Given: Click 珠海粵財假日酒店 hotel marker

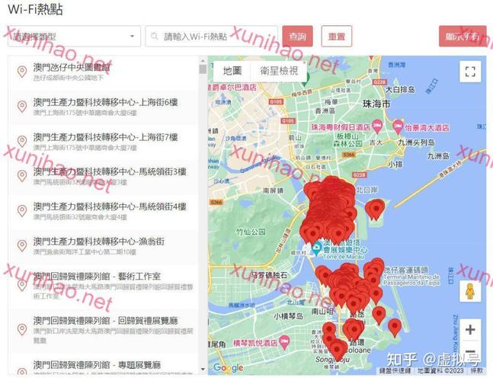Looking at the screenshot, I should [377, 126].
